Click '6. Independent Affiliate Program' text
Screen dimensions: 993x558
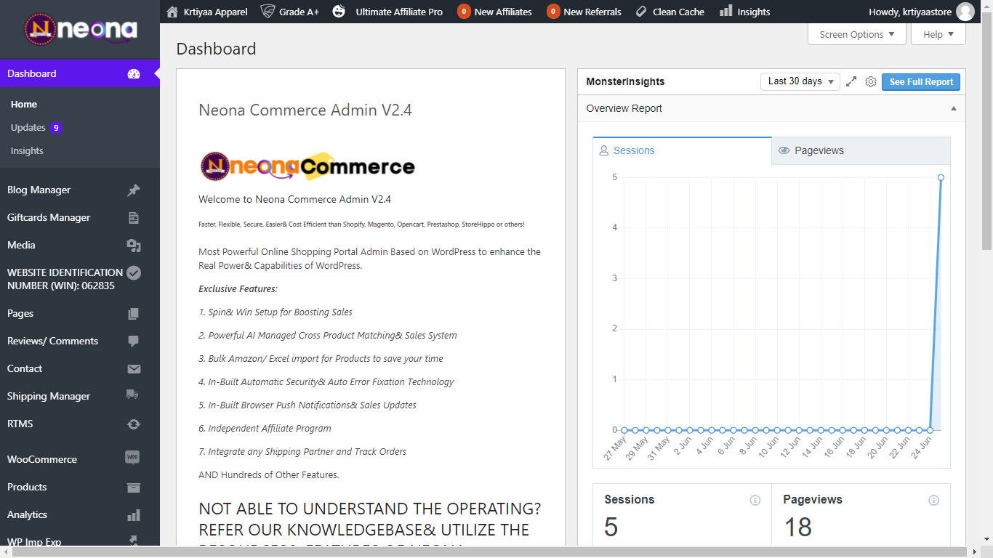pos(265,428)
